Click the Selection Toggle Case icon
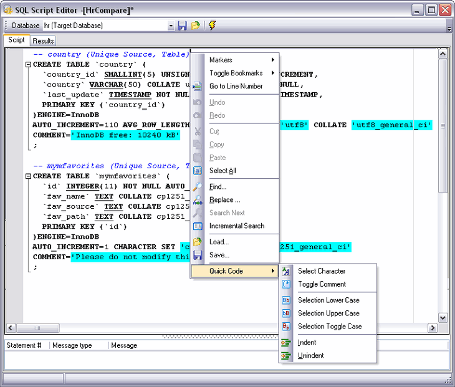 pyautogui.click(x=286, y=327)
